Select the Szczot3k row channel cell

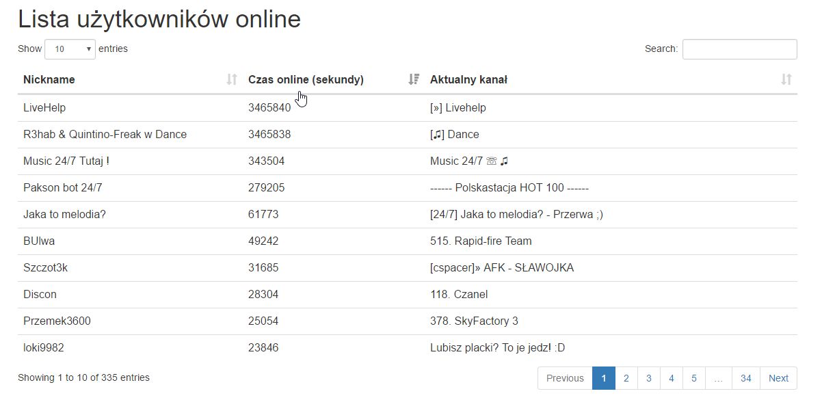501,268
